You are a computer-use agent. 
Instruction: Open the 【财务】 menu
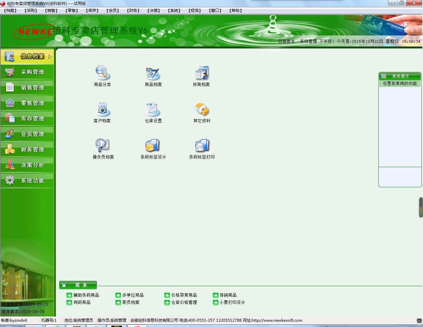133,11
